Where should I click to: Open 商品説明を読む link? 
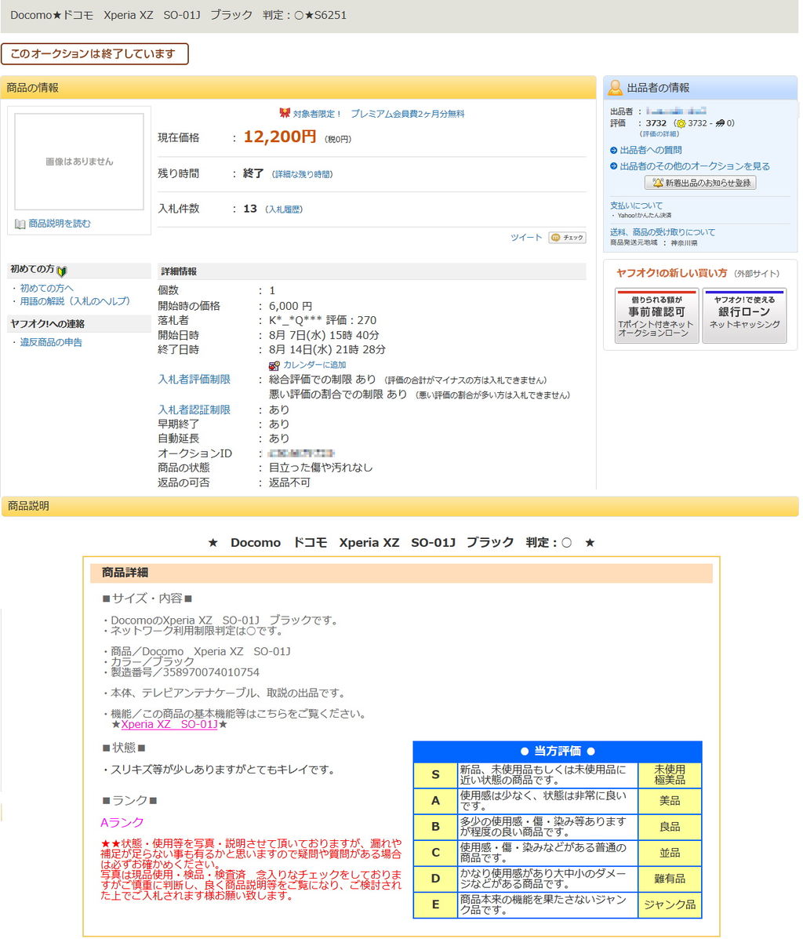pyautogui.click(x=60, y=224)
